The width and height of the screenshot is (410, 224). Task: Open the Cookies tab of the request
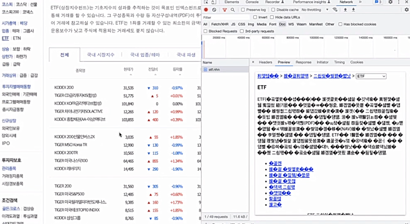[x=357, y=62]
